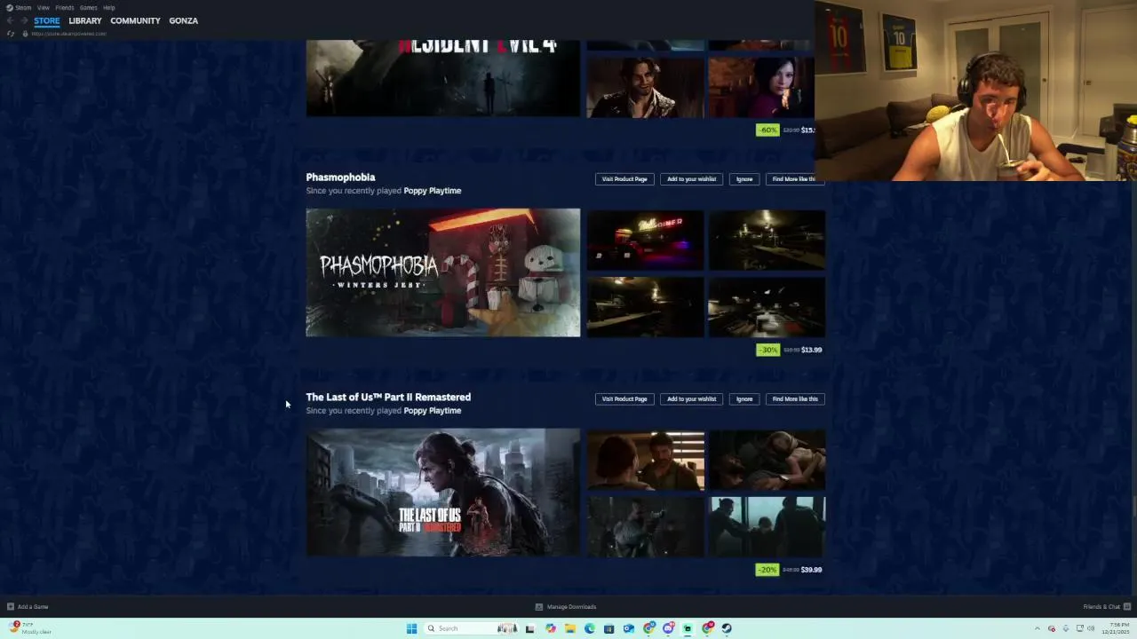This screenshot has height=639, width=1137.
Task: View Phasmophobia neon bar screenshot
Action: tap(645, 240)
